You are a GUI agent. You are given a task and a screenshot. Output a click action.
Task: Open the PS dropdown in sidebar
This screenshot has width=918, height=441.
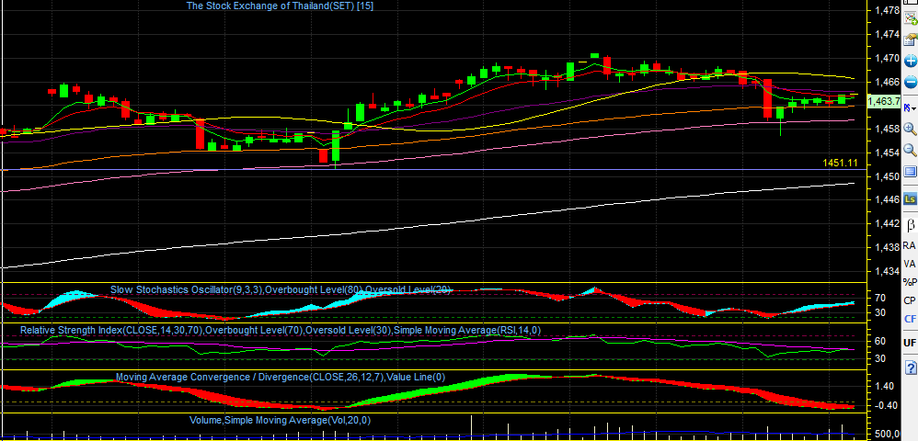point(911,107)
